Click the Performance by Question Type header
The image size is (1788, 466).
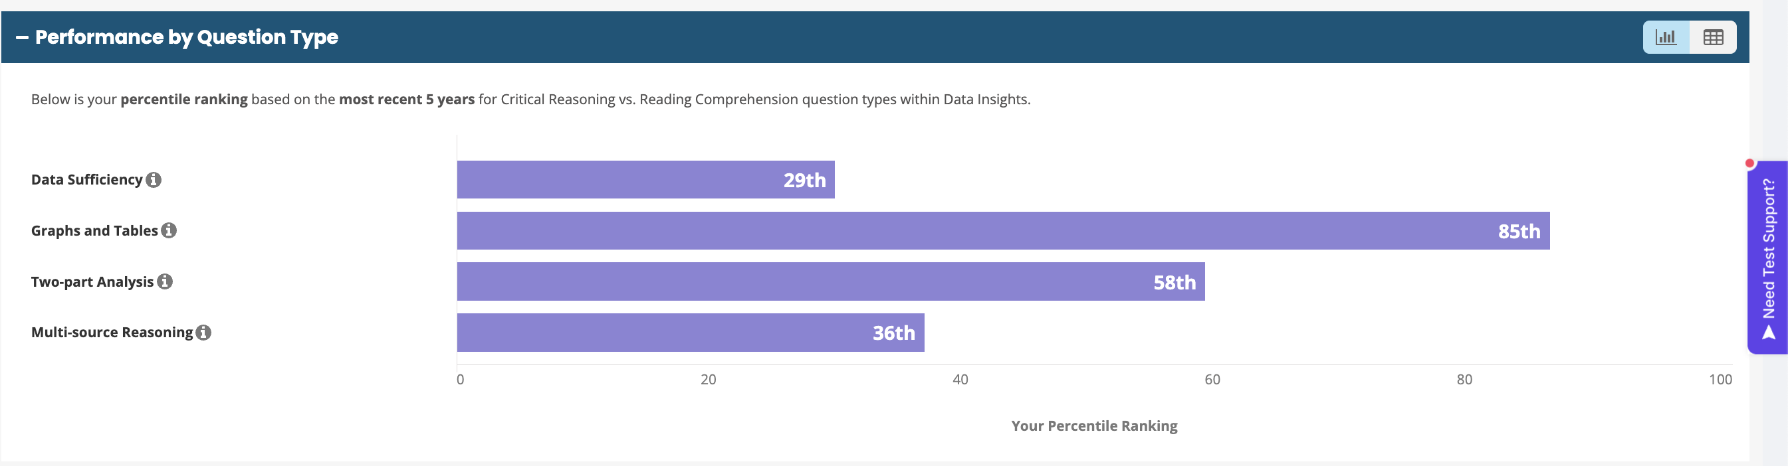click(x=187, y=37)
